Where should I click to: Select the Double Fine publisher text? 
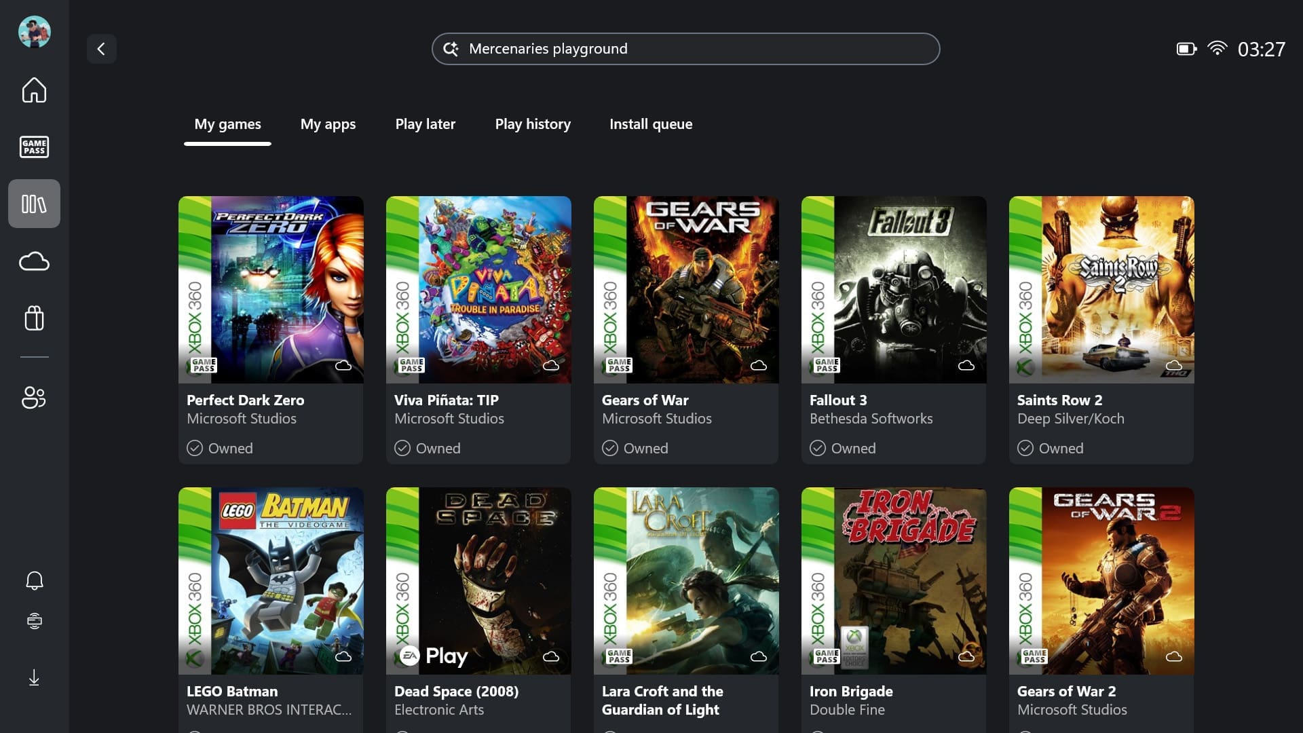[847, 710]
